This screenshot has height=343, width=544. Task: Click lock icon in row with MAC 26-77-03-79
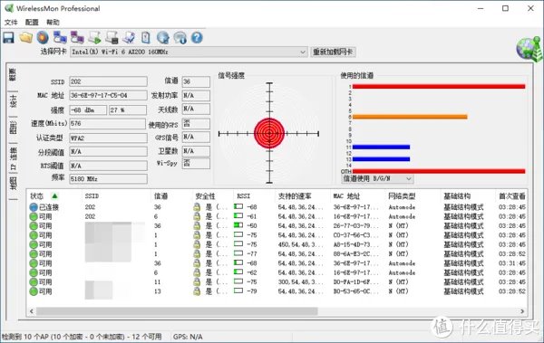coord(197,226)
